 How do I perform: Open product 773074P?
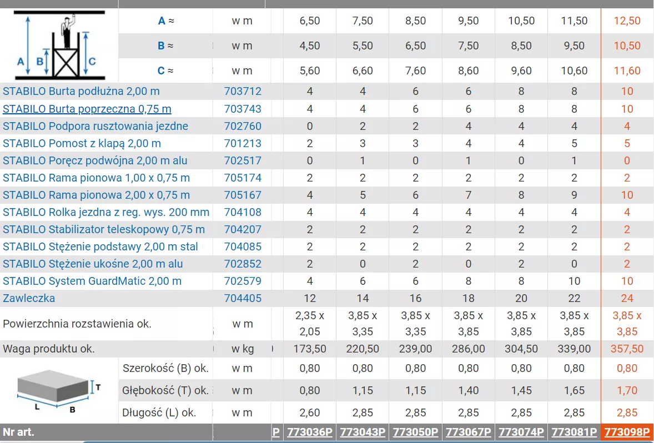521,432
